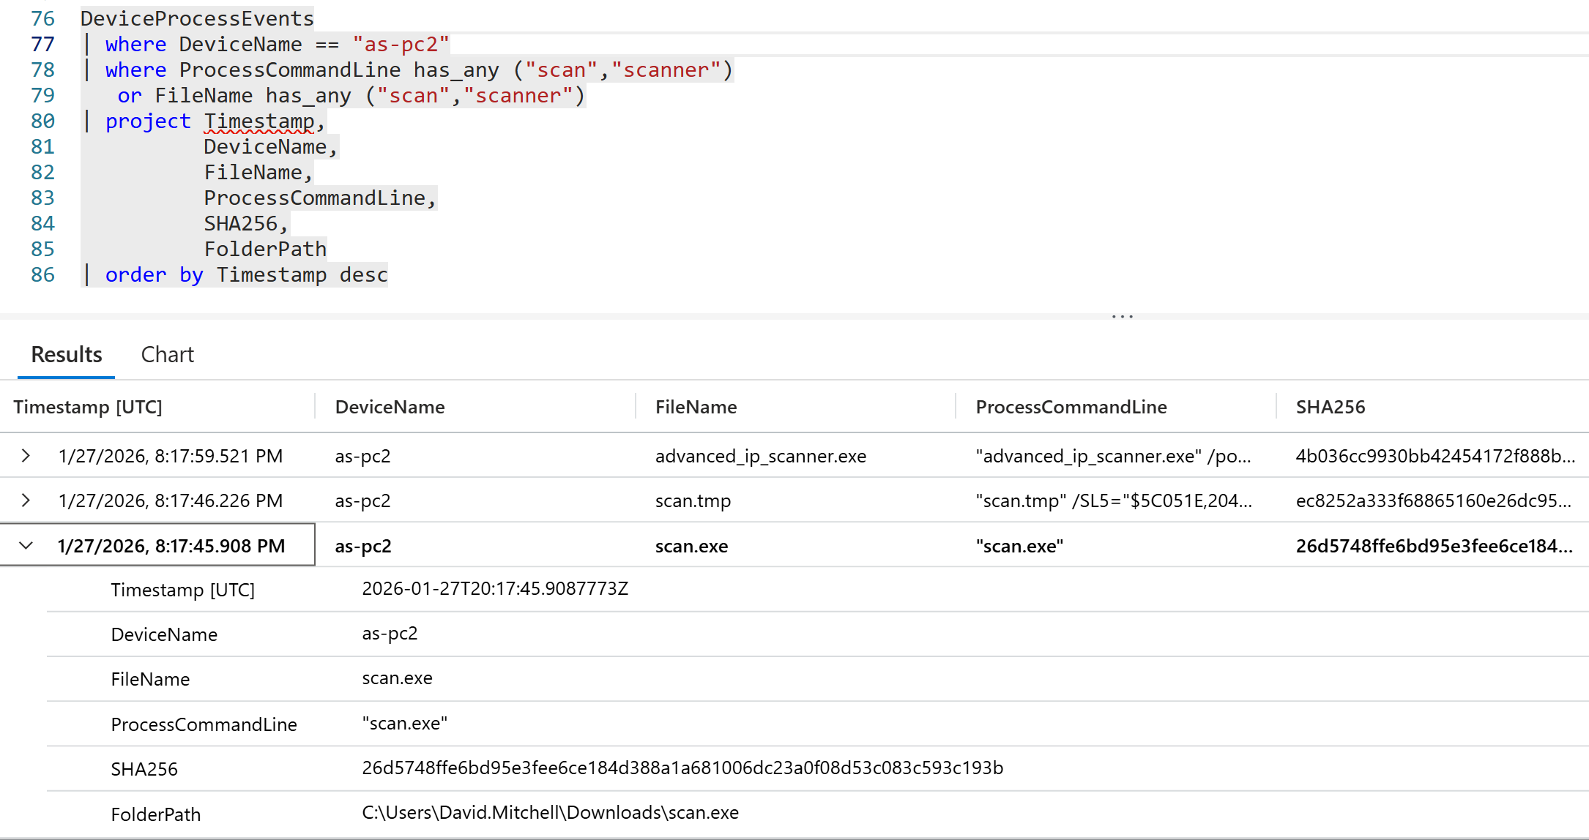This screenshot has width=1589, height=840.
Task: Click the DeviceName column header
Action: tap(390, 407)
